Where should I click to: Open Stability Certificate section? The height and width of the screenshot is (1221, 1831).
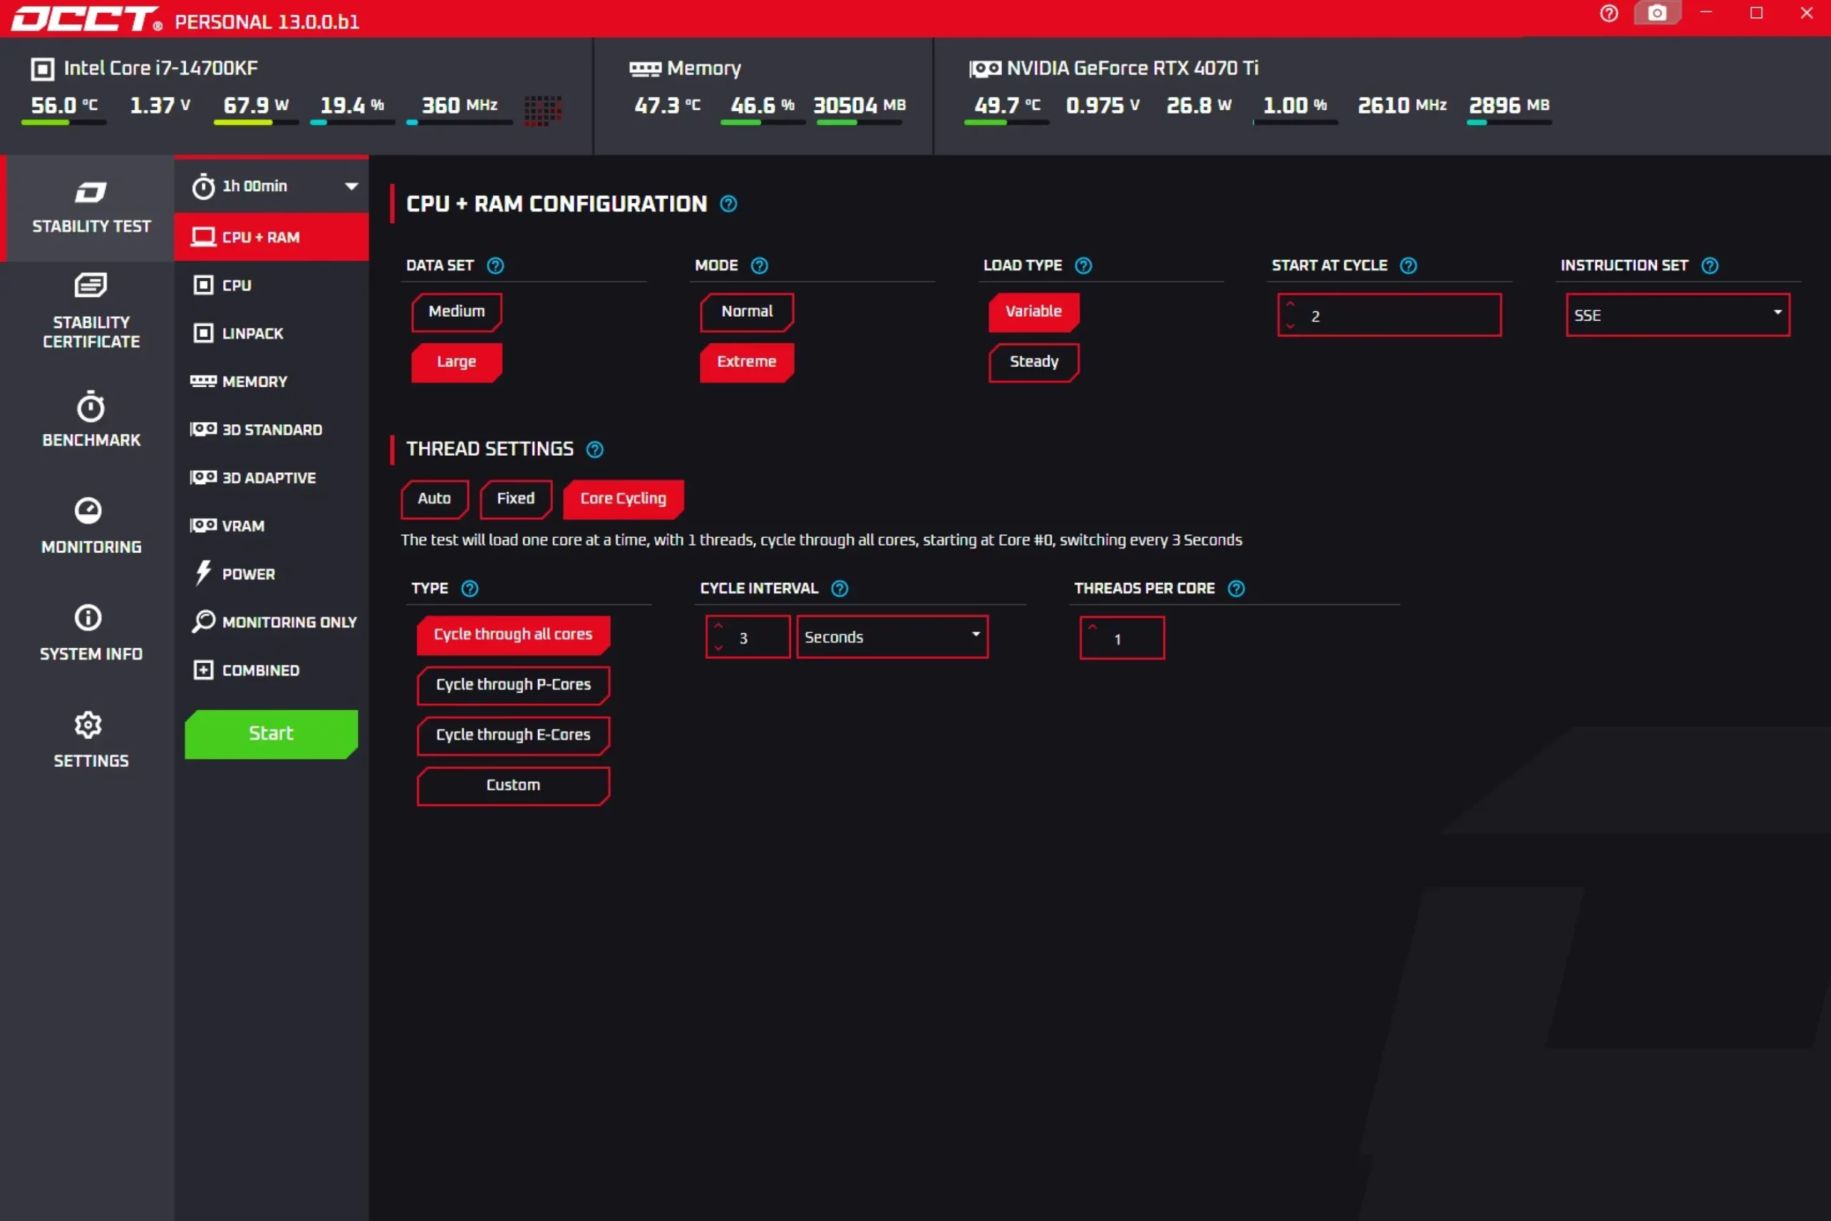coord(90,311)
